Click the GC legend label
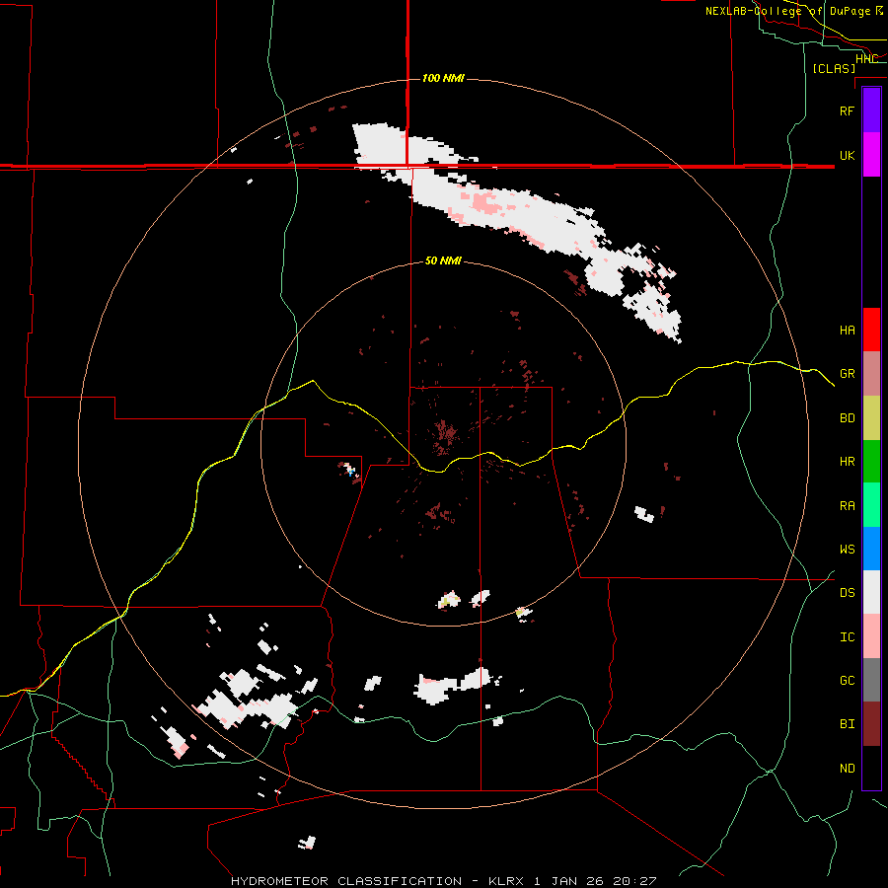Viewport: 888px width, 888px height. pos(847,681)
